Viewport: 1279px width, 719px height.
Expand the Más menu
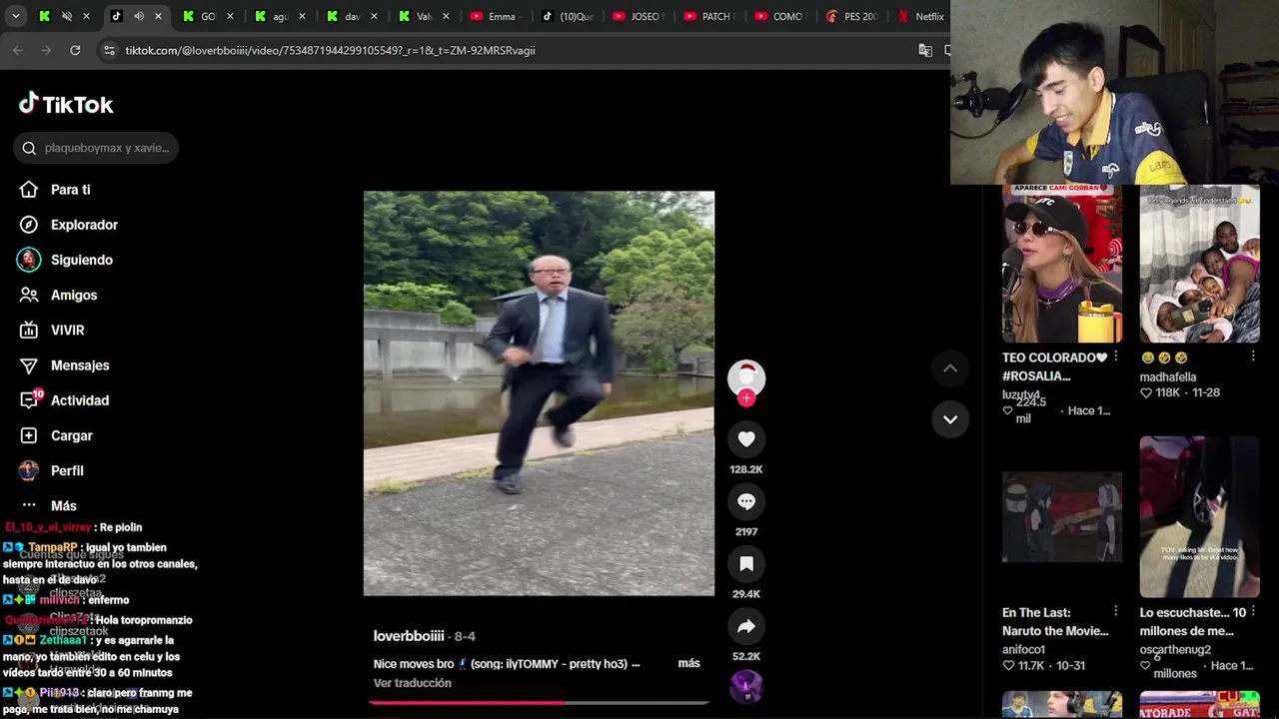pyautogui.click(x=63, y=505)
